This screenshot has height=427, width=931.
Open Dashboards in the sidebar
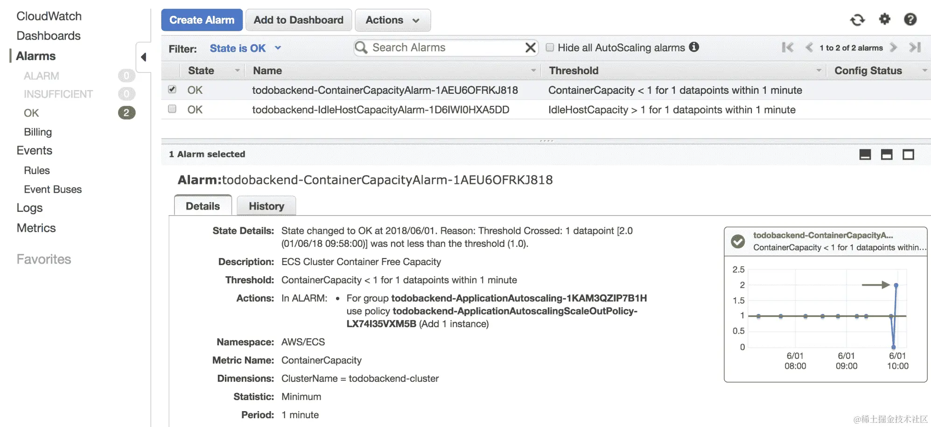49,35
